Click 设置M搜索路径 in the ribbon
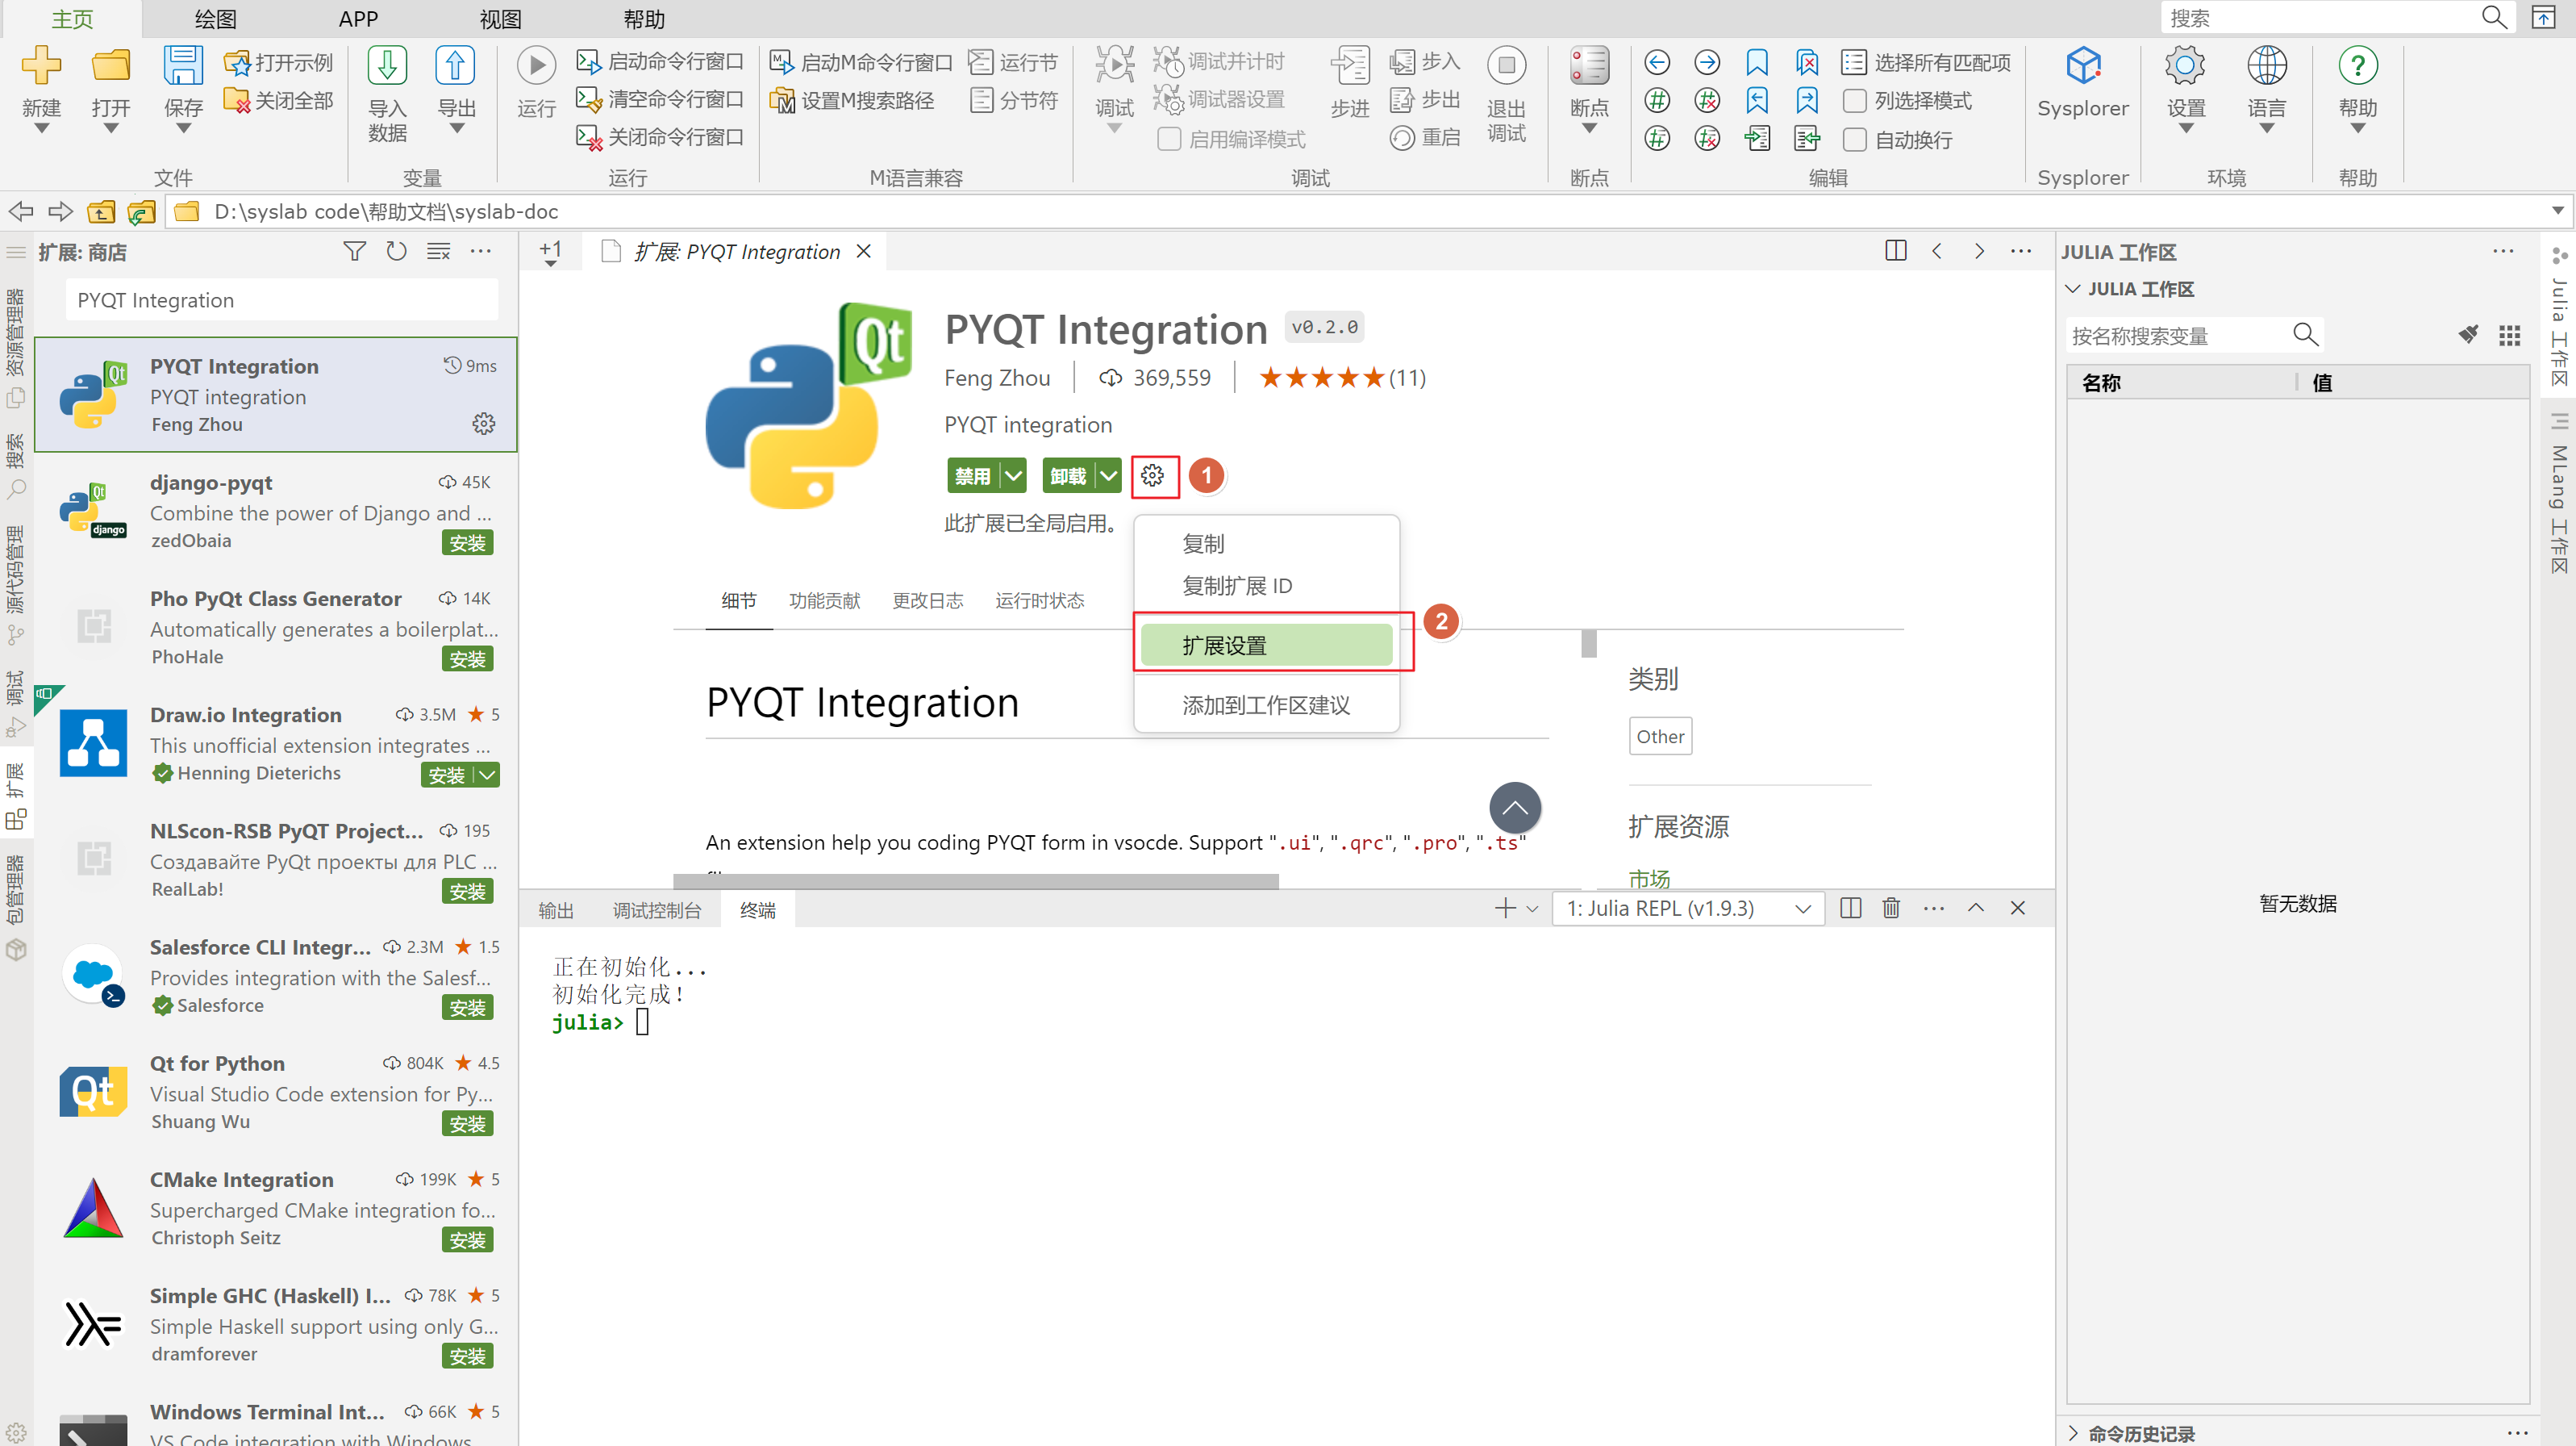 pos(852,100)
